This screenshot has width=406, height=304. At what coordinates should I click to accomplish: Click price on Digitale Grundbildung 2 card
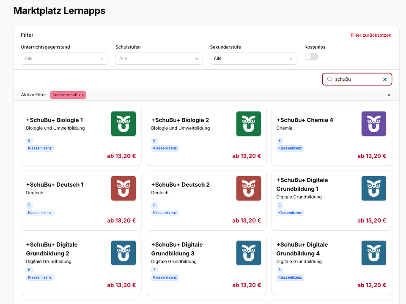(x=121, y=285)
